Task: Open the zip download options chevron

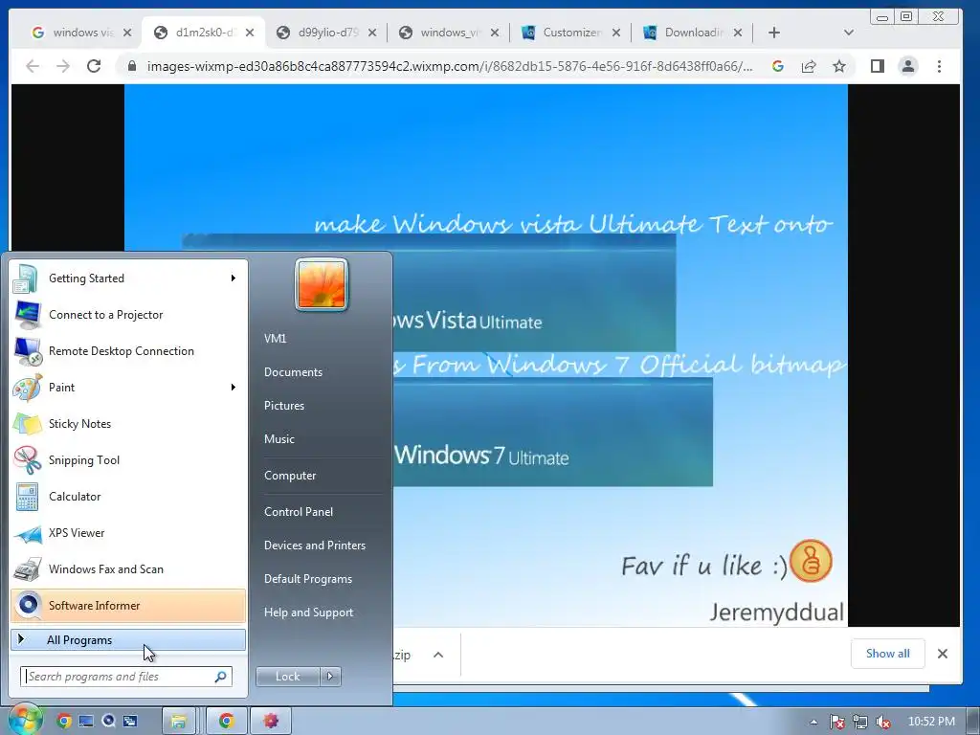Action: (x=438, y=655)
